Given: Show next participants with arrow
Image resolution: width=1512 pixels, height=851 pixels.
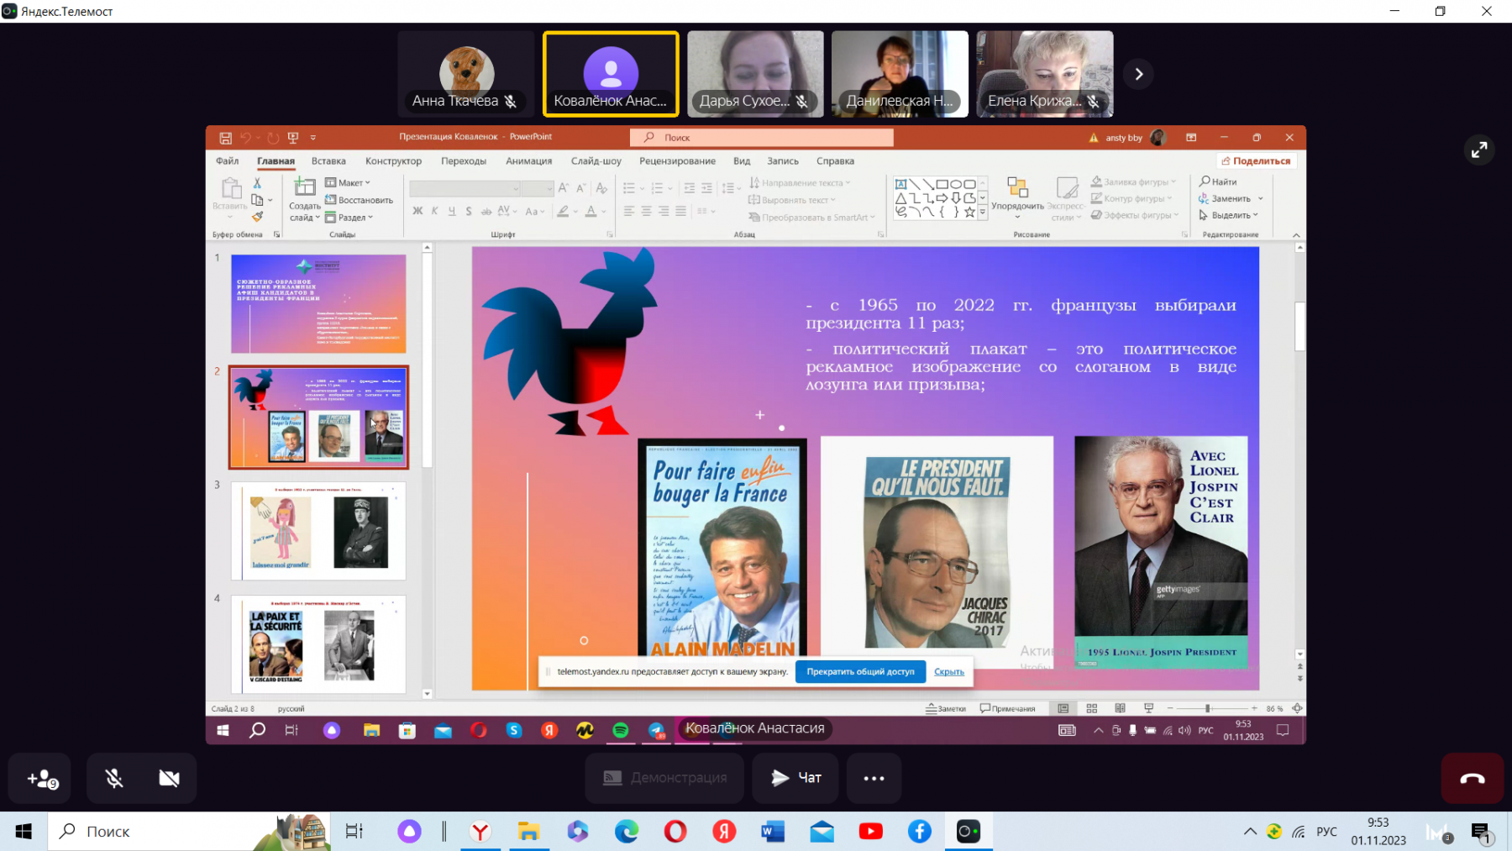Looking at the screenshot, I should tap(1138, 74).
